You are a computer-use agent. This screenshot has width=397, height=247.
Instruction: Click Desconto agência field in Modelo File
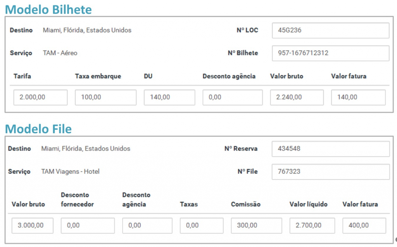pyautogui.click(x=147, y=225)
